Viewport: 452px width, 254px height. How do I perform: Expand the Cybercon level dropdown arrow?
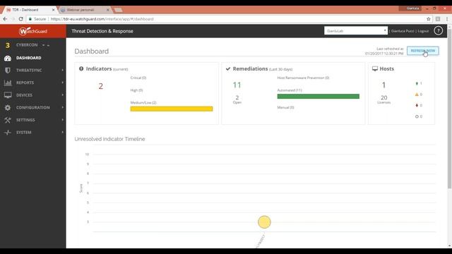pyautogui.click(x=44, y=45)
